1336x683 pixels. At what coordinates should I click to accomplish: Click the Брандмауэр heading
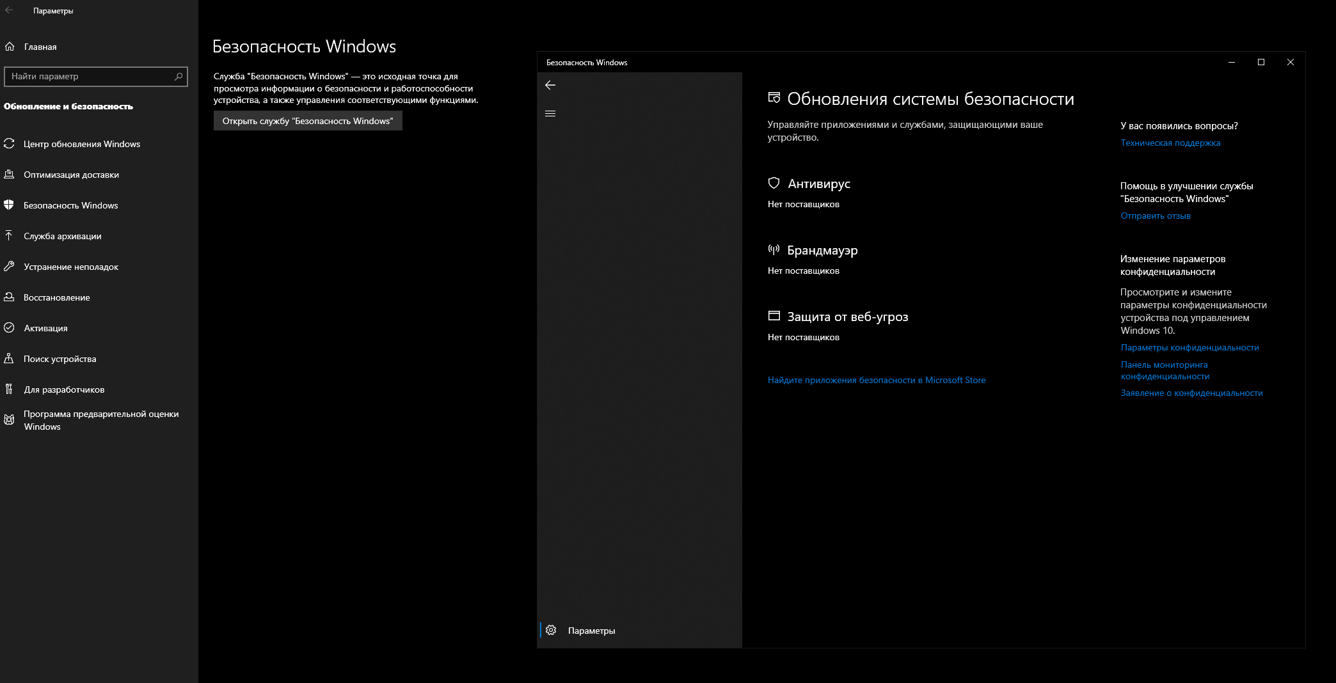pyautogui.click(x=822, y=251)
